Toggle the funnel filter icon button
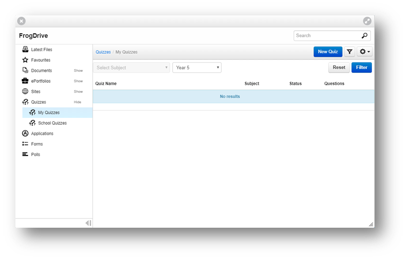This screenshot has height=259, width=406. click(x=350, y=52)
